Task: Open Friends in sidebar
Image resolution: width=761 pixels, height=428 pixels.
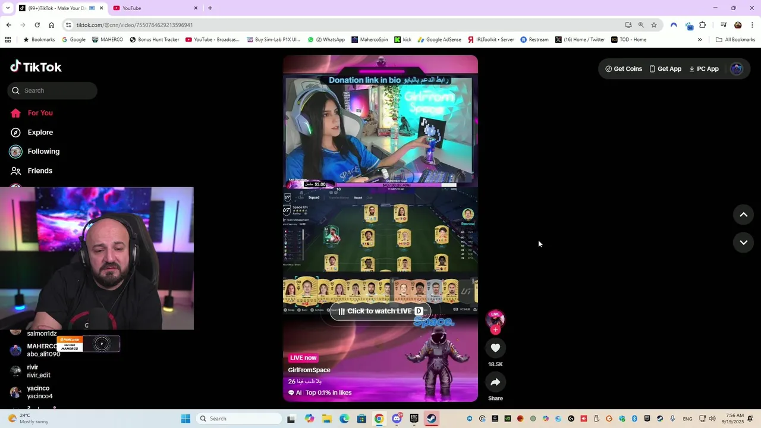Action: pos(31,171)
